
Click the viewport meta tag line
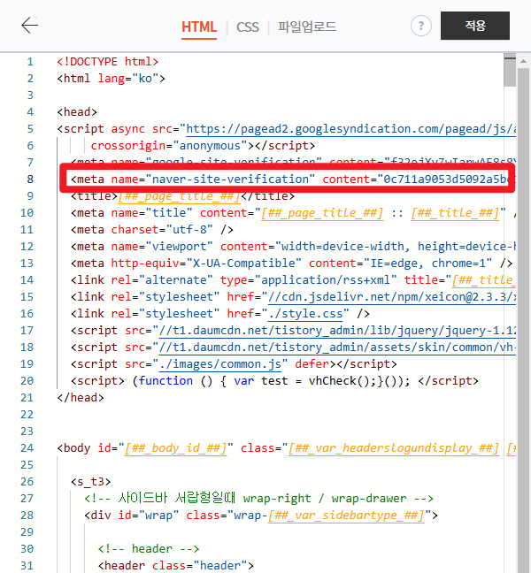click(293, 247)
